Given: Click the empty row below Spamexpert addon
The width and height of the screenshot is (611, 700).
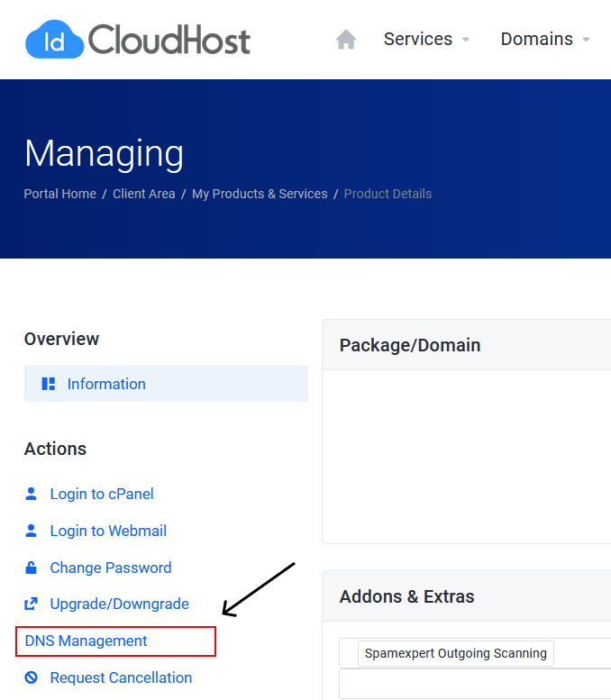Looking at the screenshot, I should [474, 684].
